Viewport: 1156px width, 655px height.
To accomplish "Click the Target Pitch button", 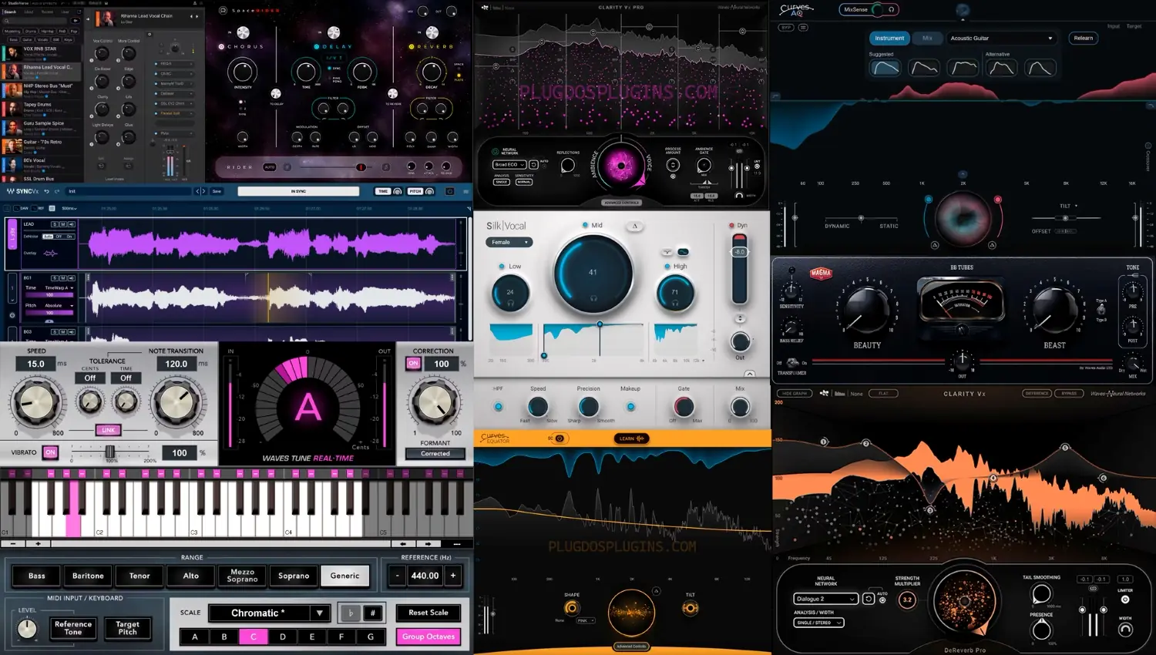I will pyautogui.click(x=128, y=628).
